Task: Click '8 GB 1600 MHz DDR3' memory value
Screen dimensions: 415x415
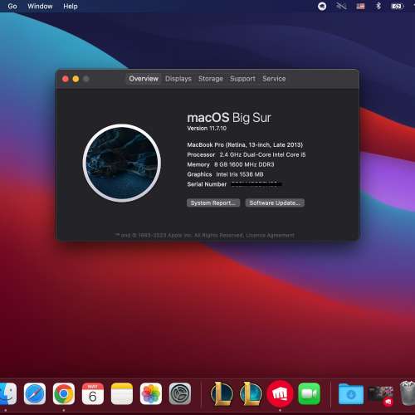Action: point(244,164)
